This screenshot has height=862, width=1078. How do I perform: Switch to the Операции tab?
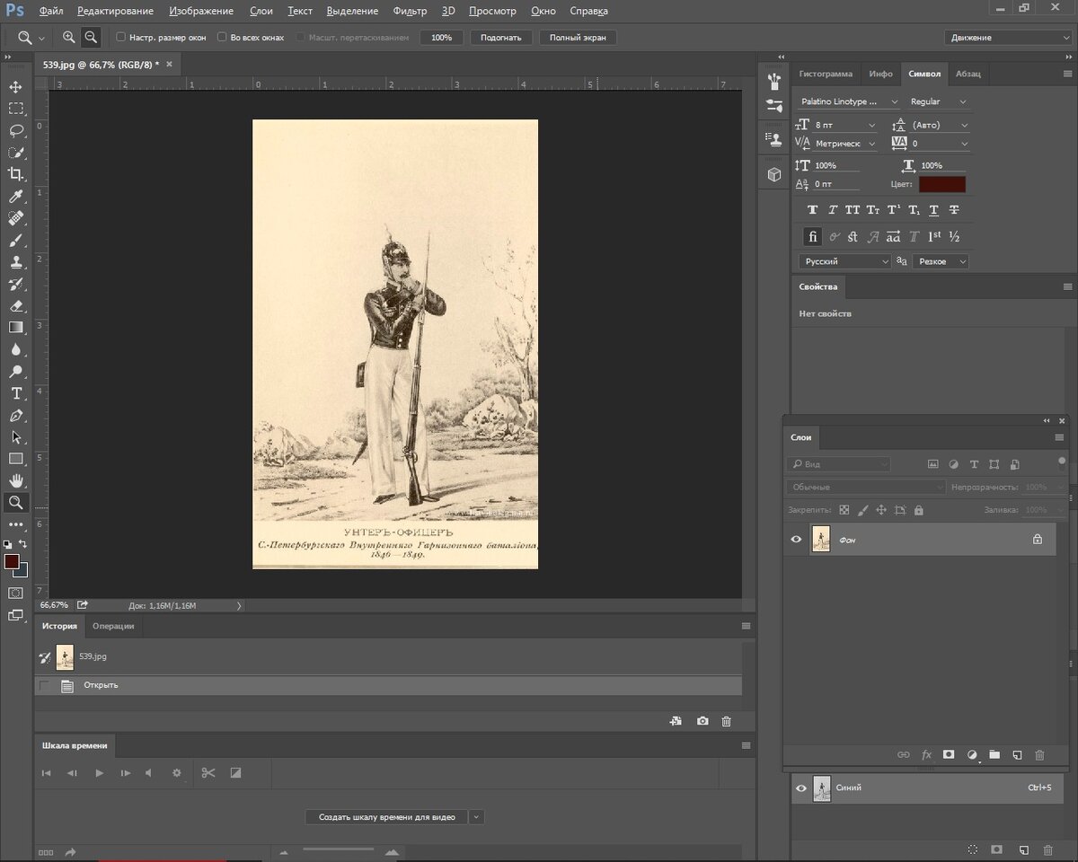coord(113,626)
